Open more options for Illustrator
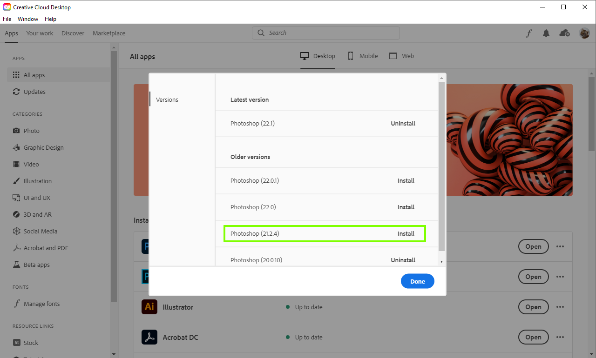 pos(560,307)
